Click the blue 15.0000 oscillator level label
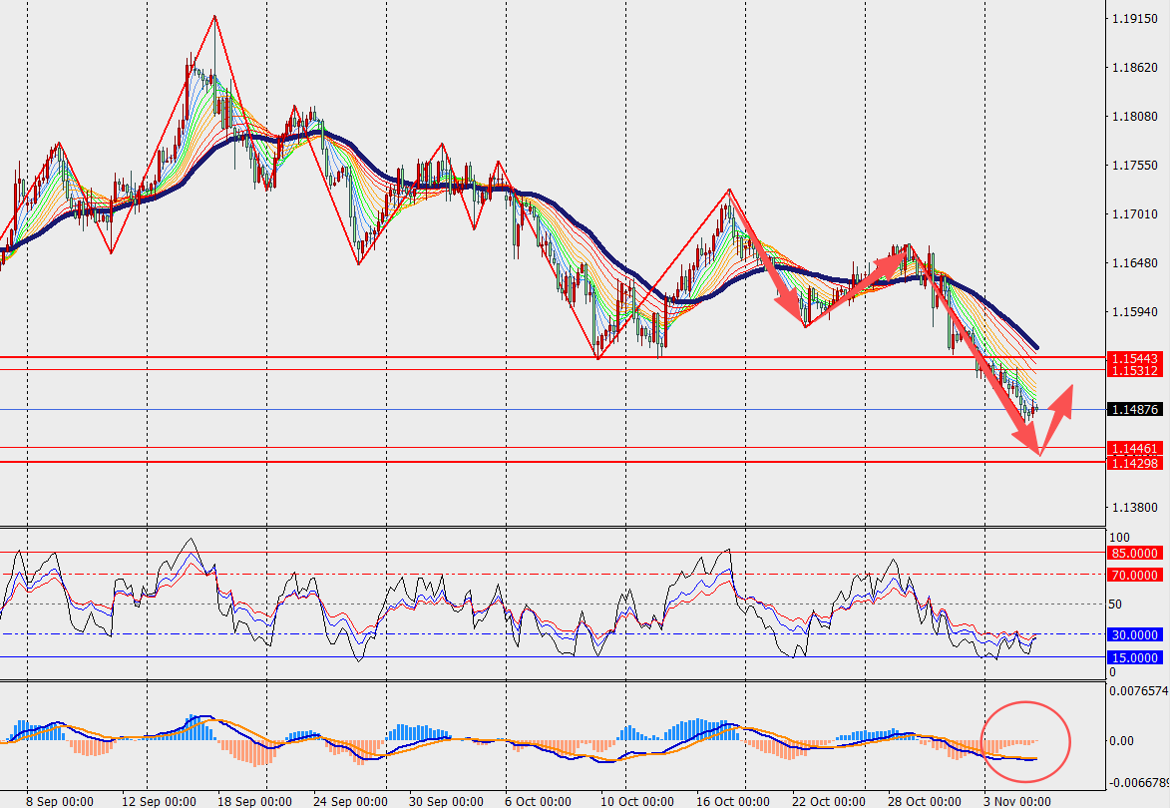 click(1137, 656)
